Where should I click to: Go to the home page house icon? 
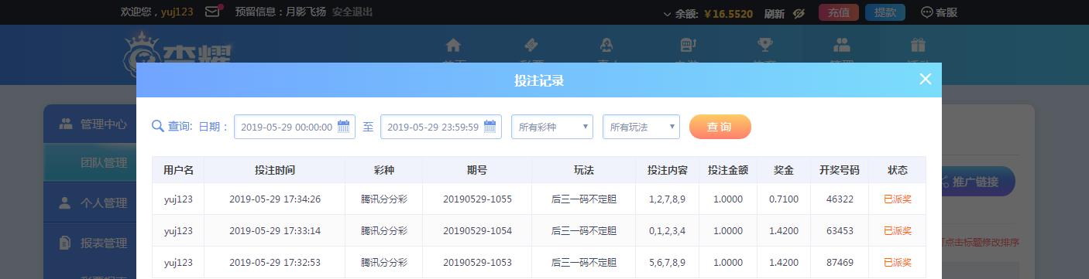(x=453, y=45)
